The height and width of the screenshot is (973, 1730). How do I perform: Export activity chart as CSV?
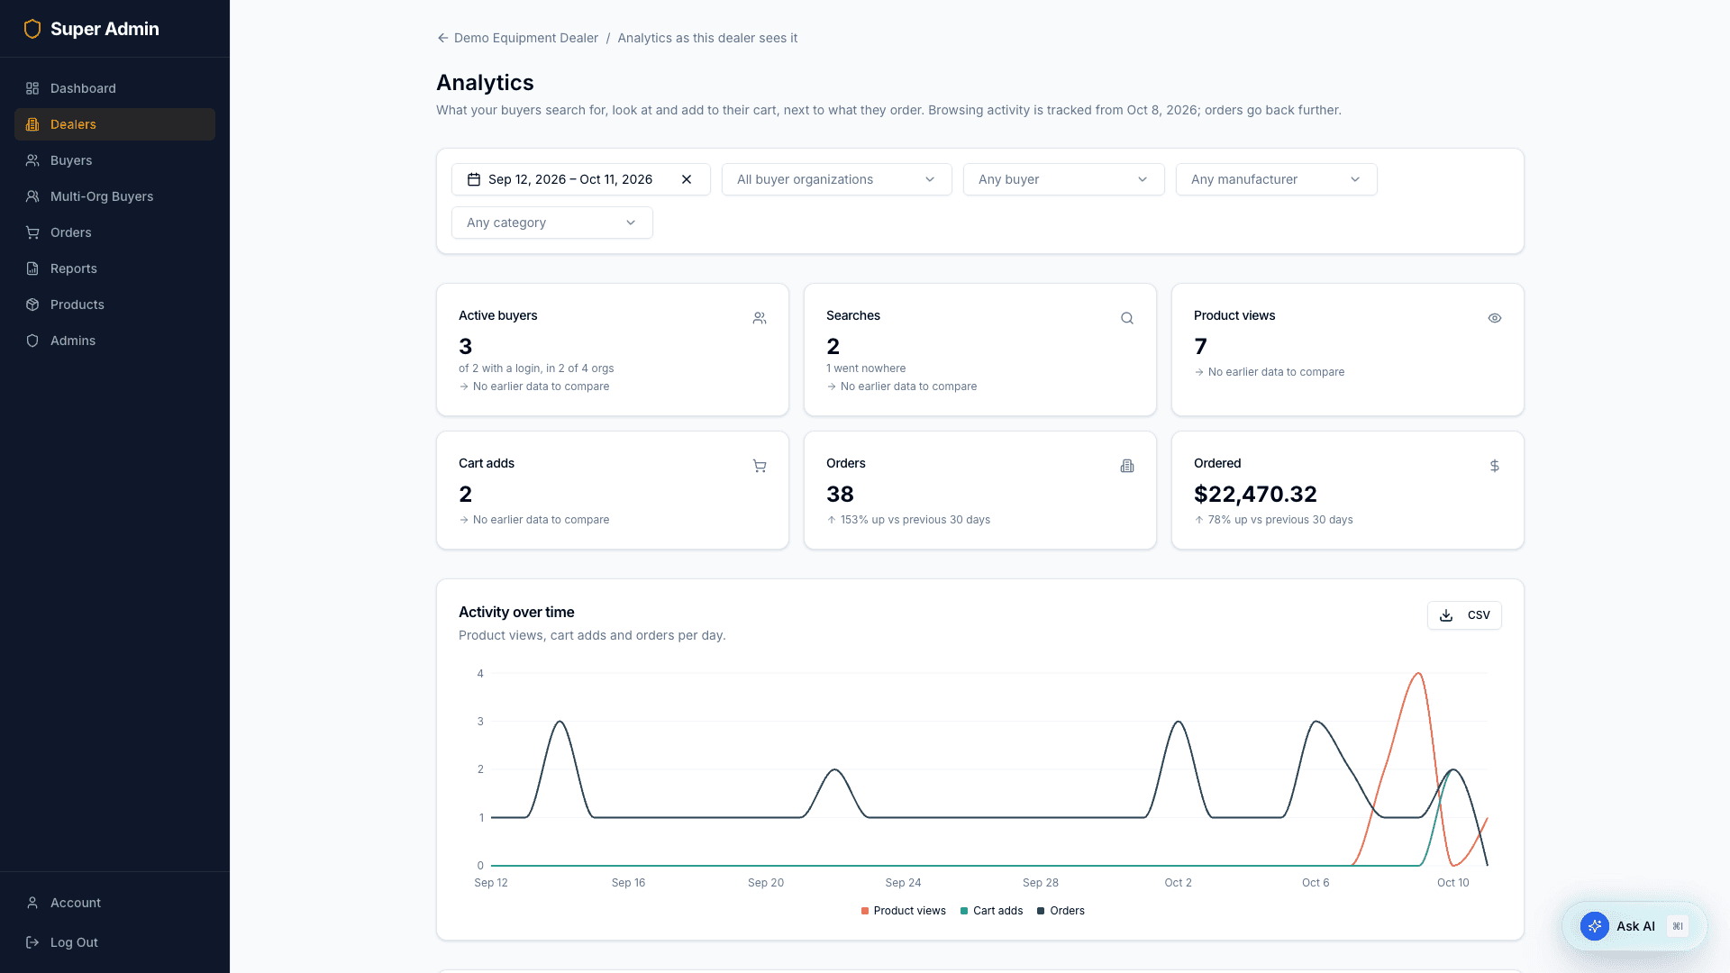[1464, 615]
